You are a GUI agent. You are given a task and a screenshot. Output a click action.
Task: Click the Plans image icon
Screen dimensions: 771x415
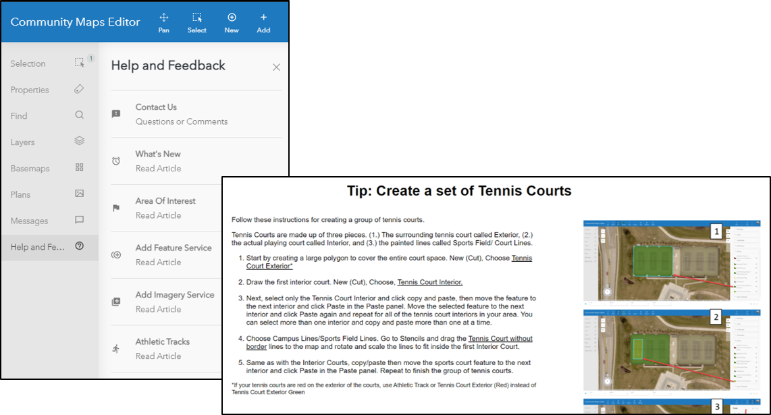79,194
